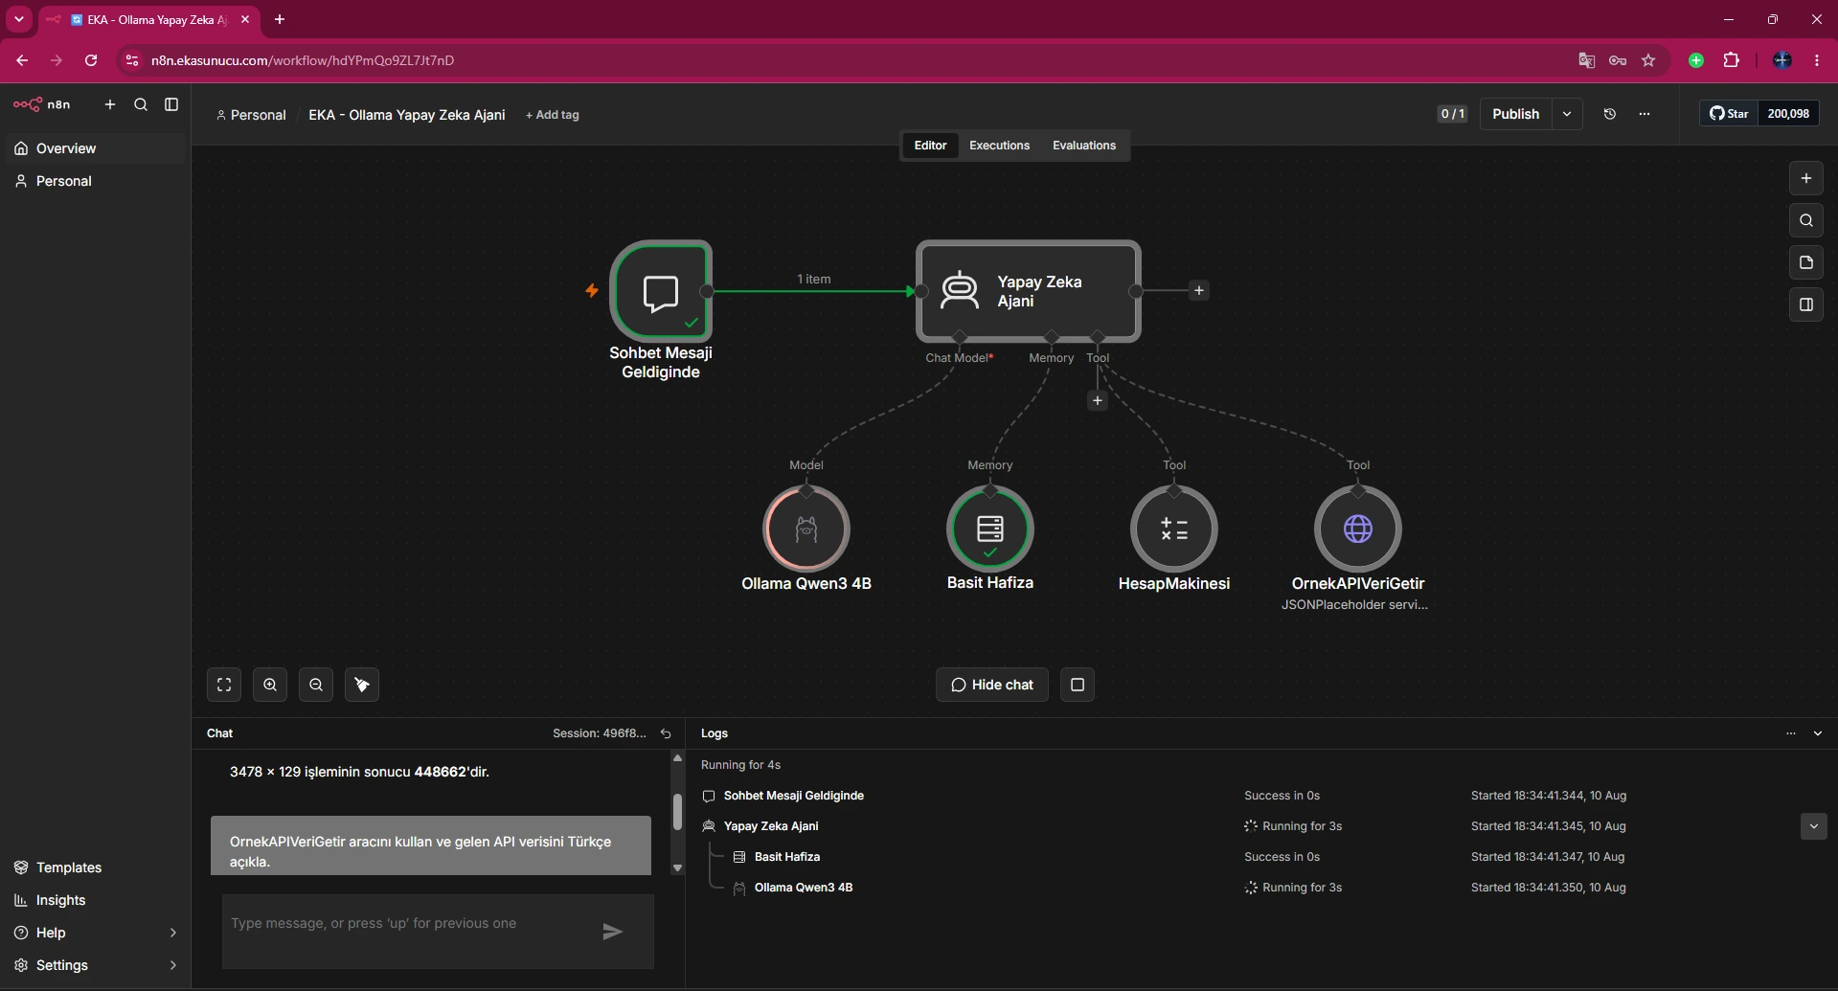Select the Basit Hafiza memory node
This screenshot has width=1838, height=991.
[990, 529]
